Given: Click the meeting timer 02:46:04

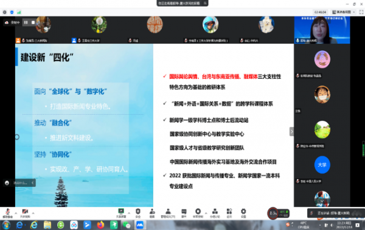Looking at the screenshot, I should [321, 12].
